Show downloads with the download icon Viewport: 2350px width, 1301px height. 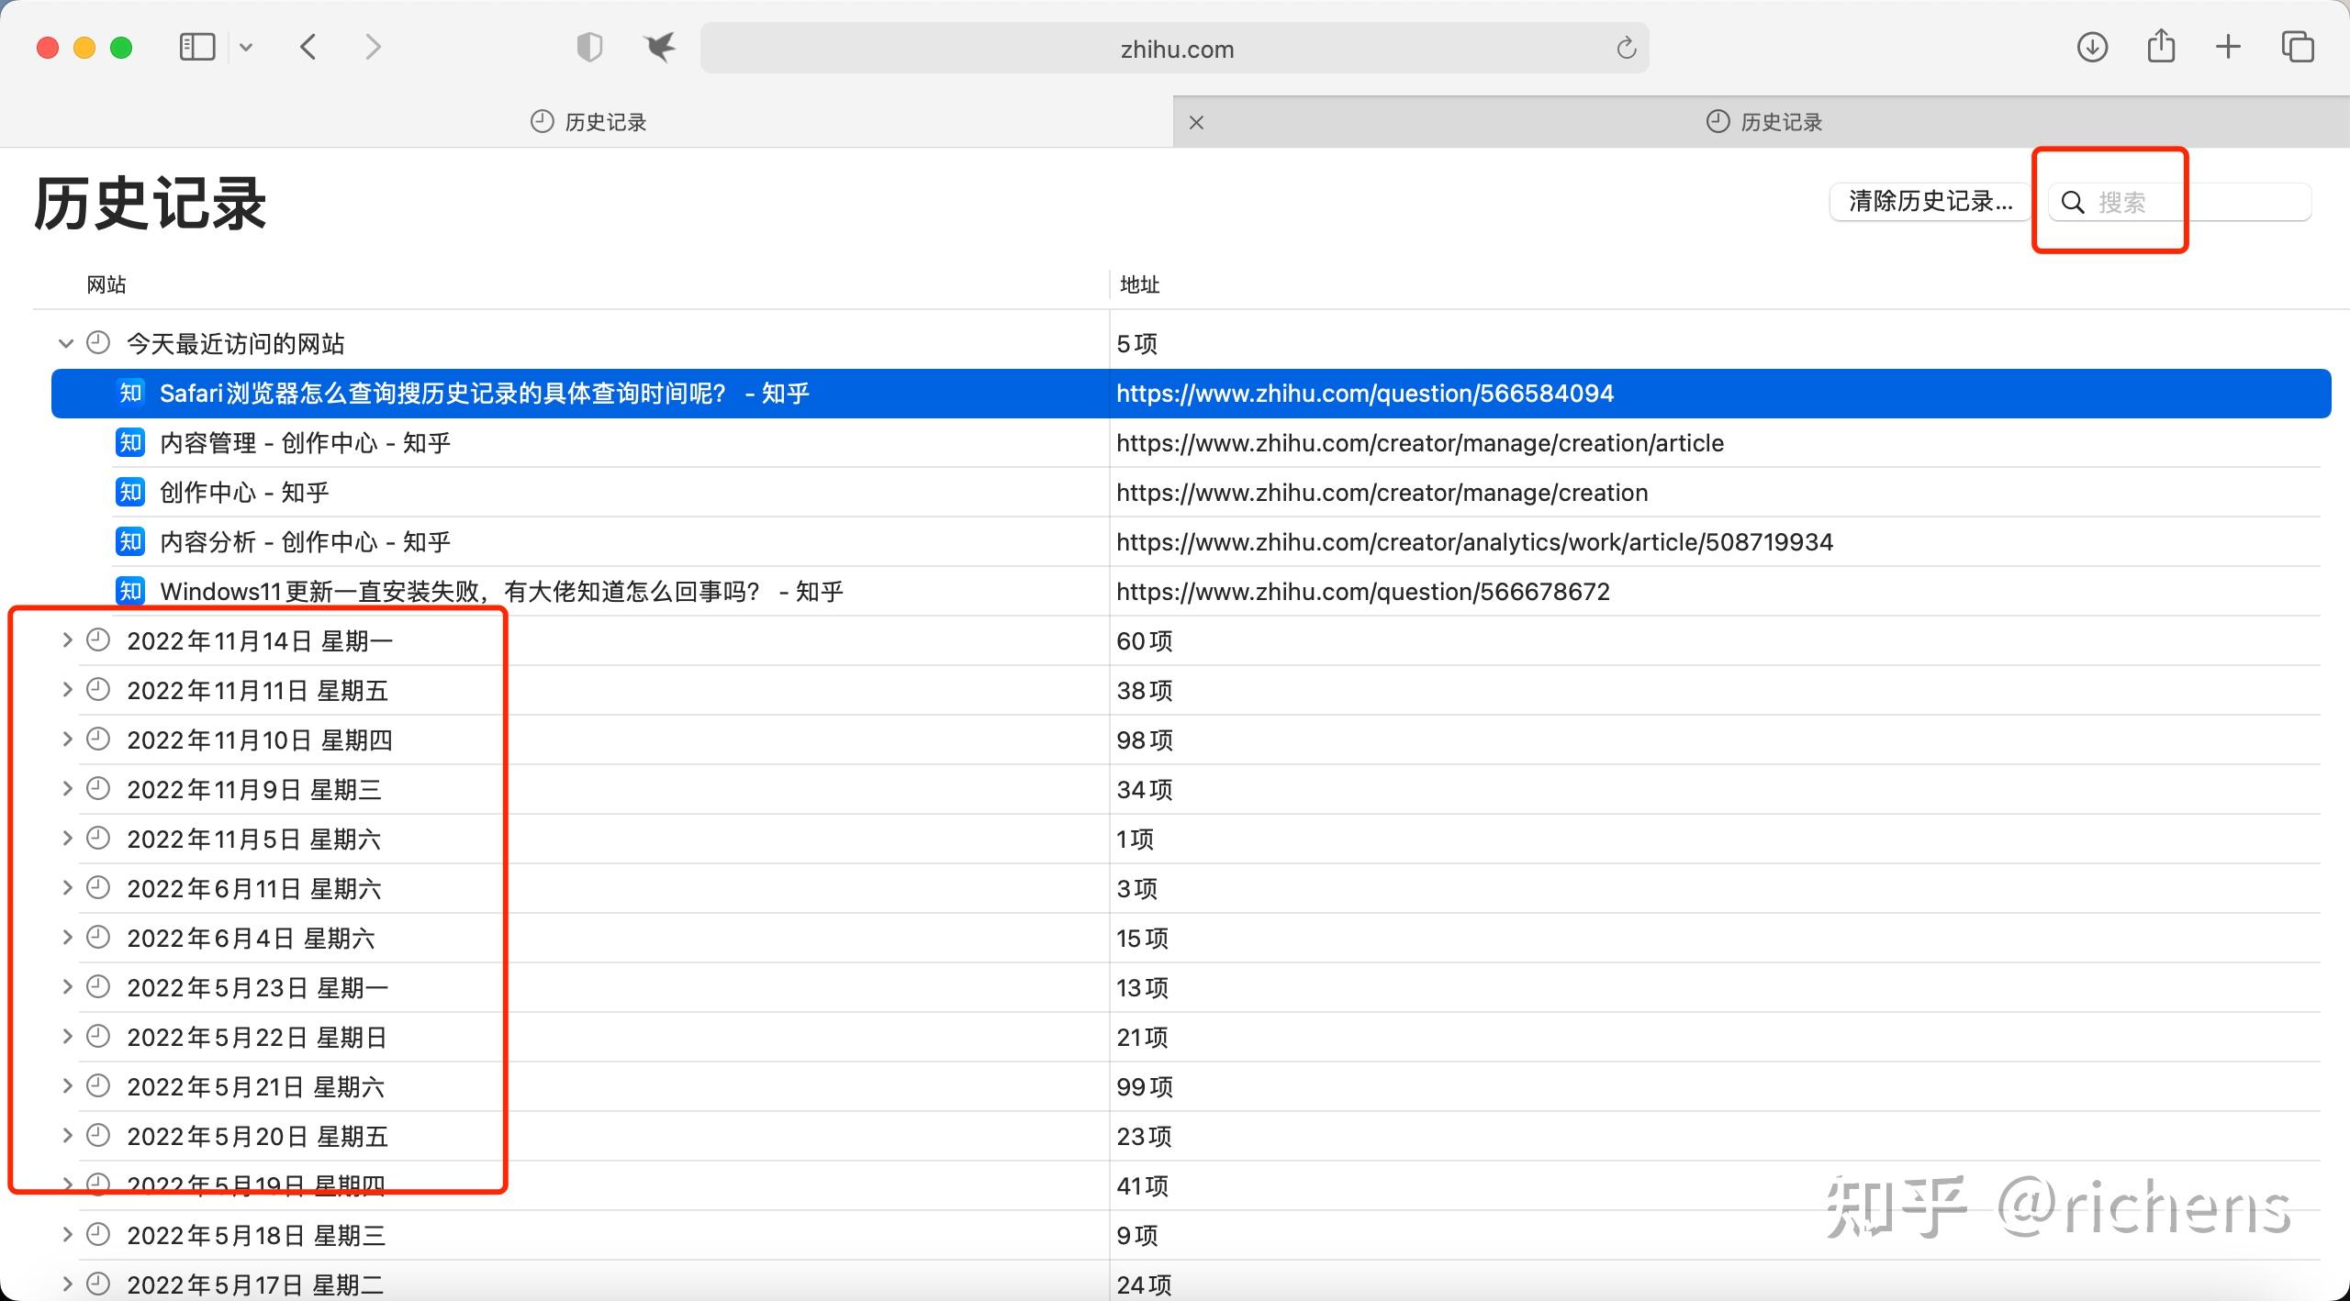[x=2092, y=47]
